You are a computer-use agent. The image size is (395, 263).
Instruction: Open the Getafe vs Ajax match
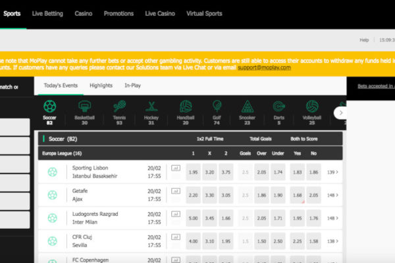(80, 195)
